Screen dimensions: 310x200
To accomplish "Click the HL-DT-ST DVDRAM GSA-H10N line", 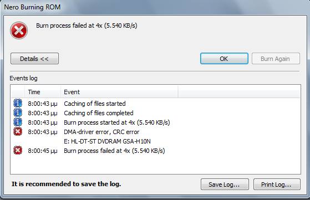I will 107,141.
